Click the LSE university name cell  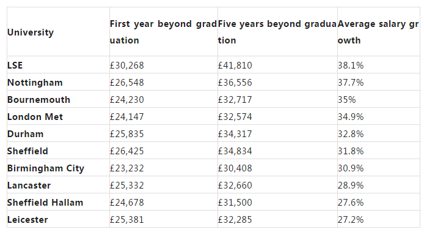tap(15, 65)
